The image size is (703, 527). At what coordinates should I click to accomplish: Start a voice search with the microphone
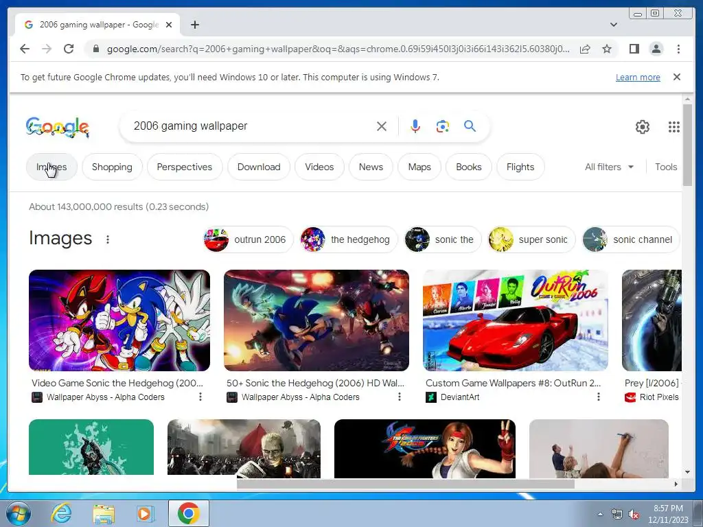415,126
